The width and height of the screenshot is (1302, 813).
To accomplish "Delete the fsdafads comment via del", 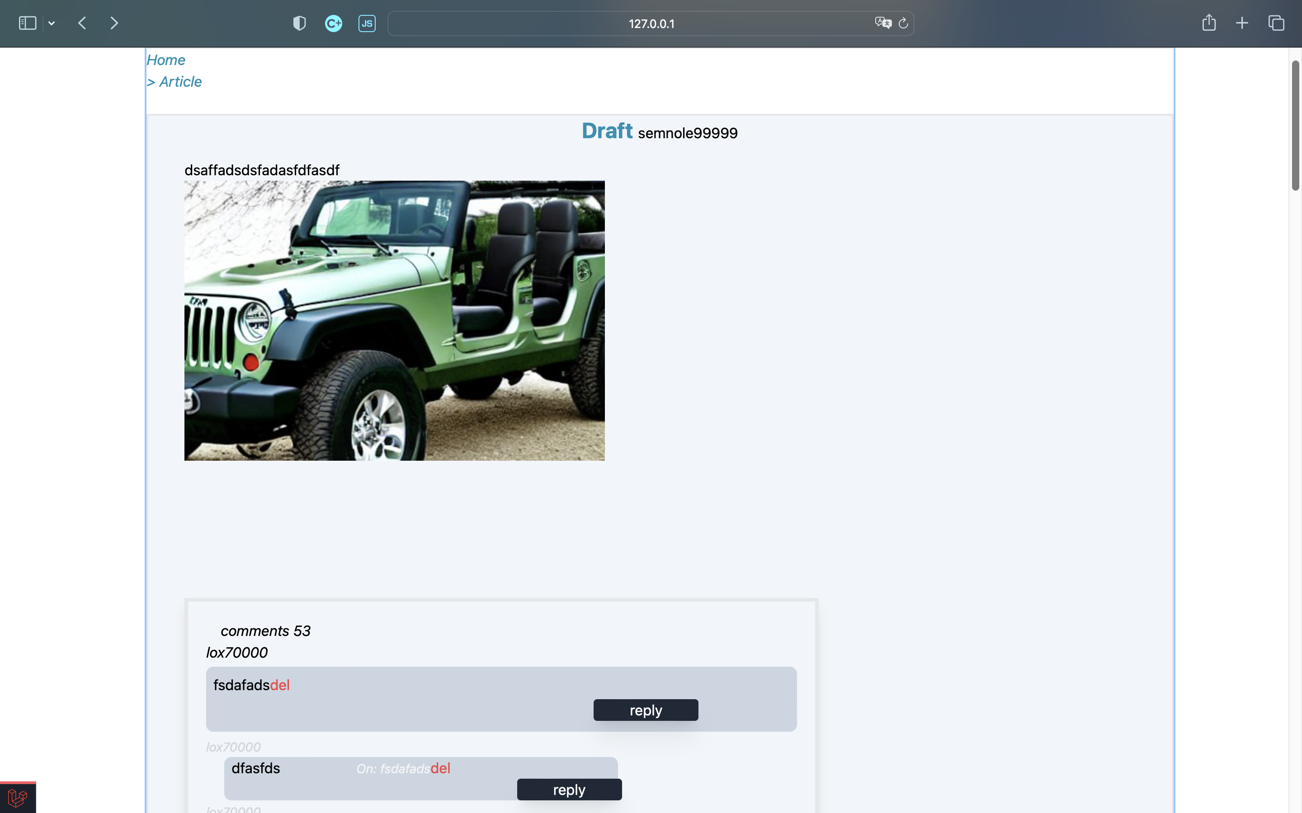I will (280, 685).
